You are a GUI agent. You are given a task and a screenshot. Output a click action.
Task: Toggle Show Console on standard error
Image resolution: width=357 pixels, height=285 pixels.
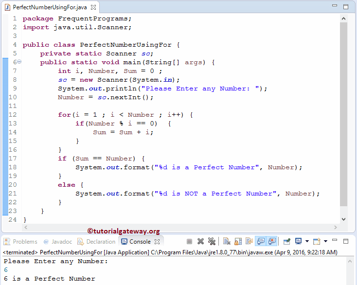[272, 241]
